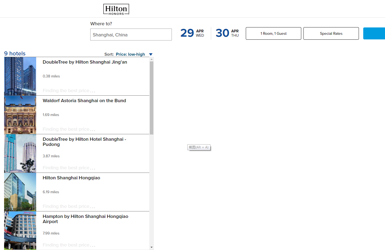
Task: Click the blue search button
Action: [x=374, y=33]
